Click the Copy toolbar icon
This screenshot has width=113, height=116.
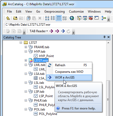(29, 18)
